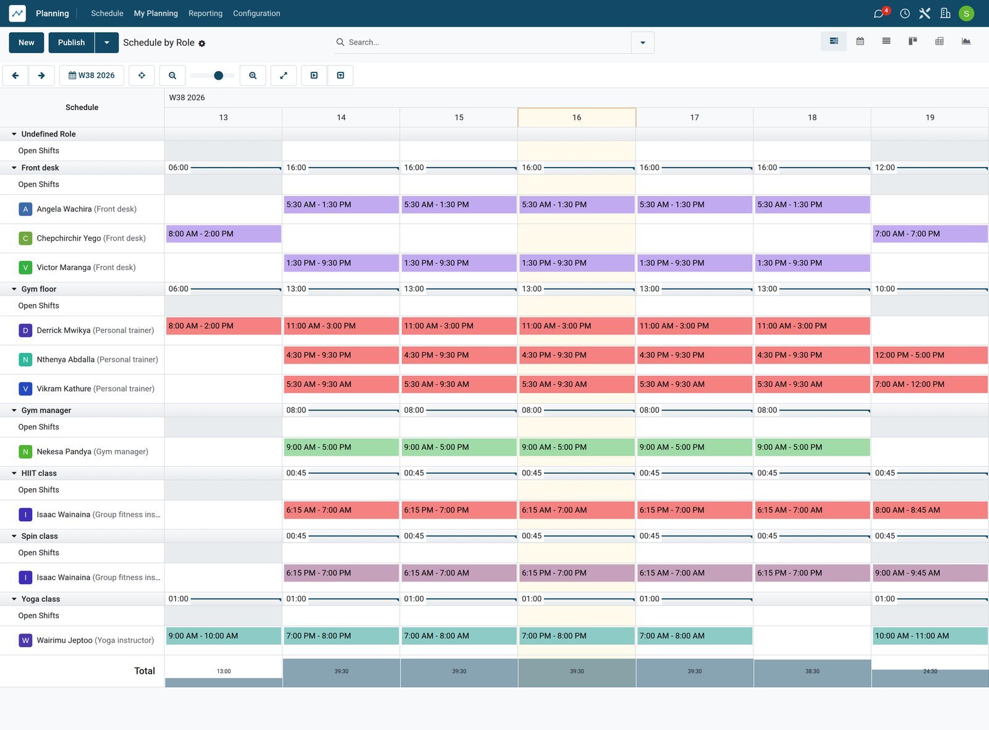The width and height of the screenshot is (989, 730).
Task: Switch to list view
Action: click(886, 41)
